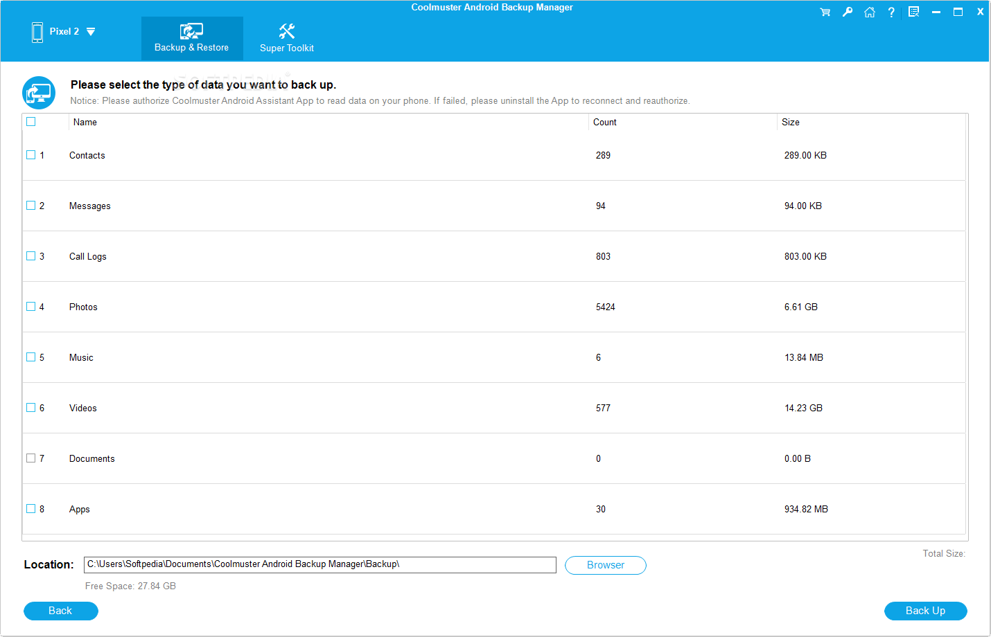Open the registration key icon

pos(847,12)
